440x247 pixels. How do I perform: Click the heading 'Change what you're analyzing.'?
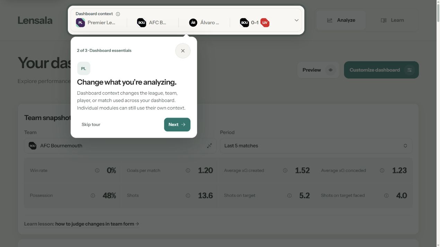(127, 82)
